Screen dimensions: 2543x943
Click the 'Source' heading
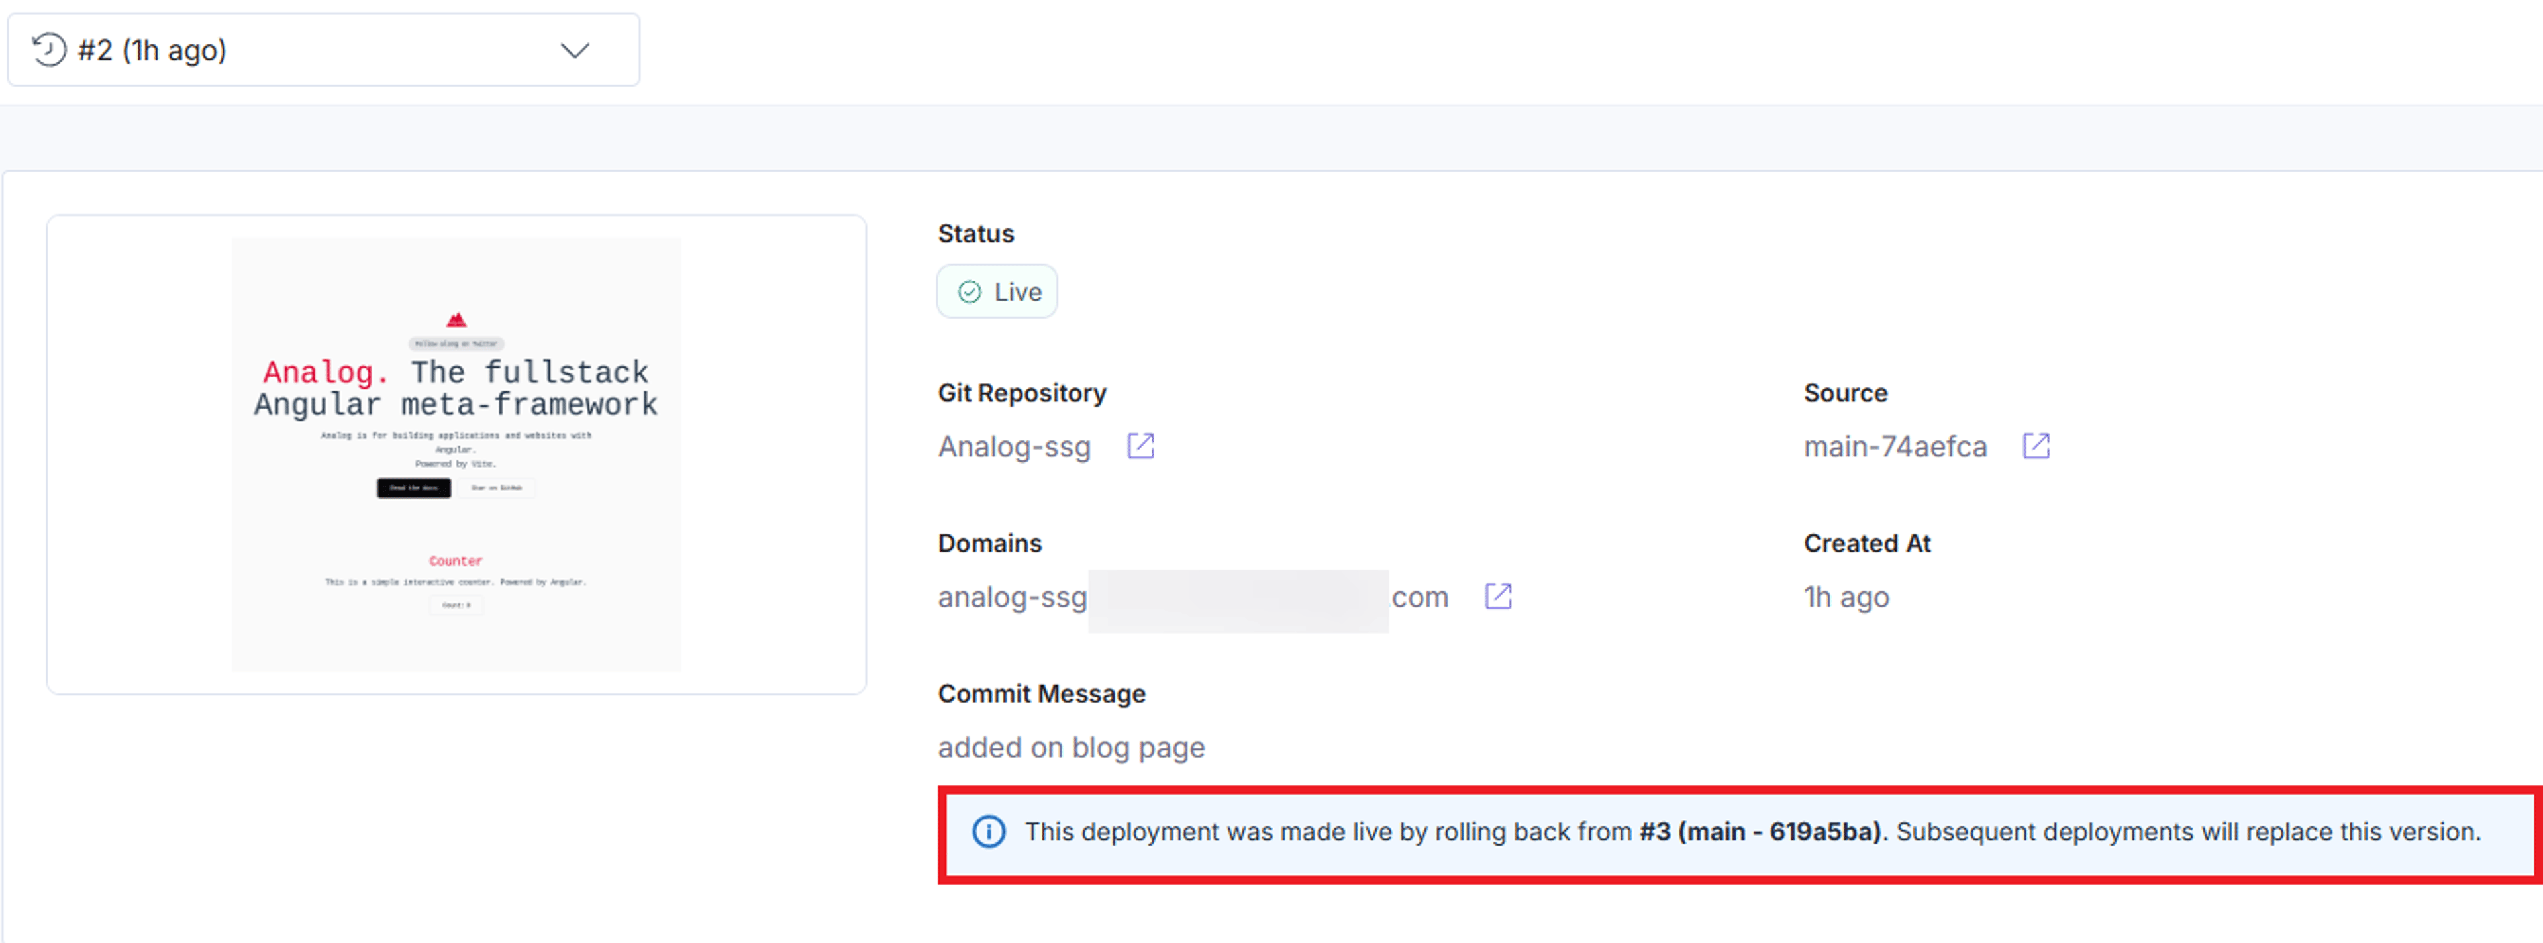coord(1845,393)
